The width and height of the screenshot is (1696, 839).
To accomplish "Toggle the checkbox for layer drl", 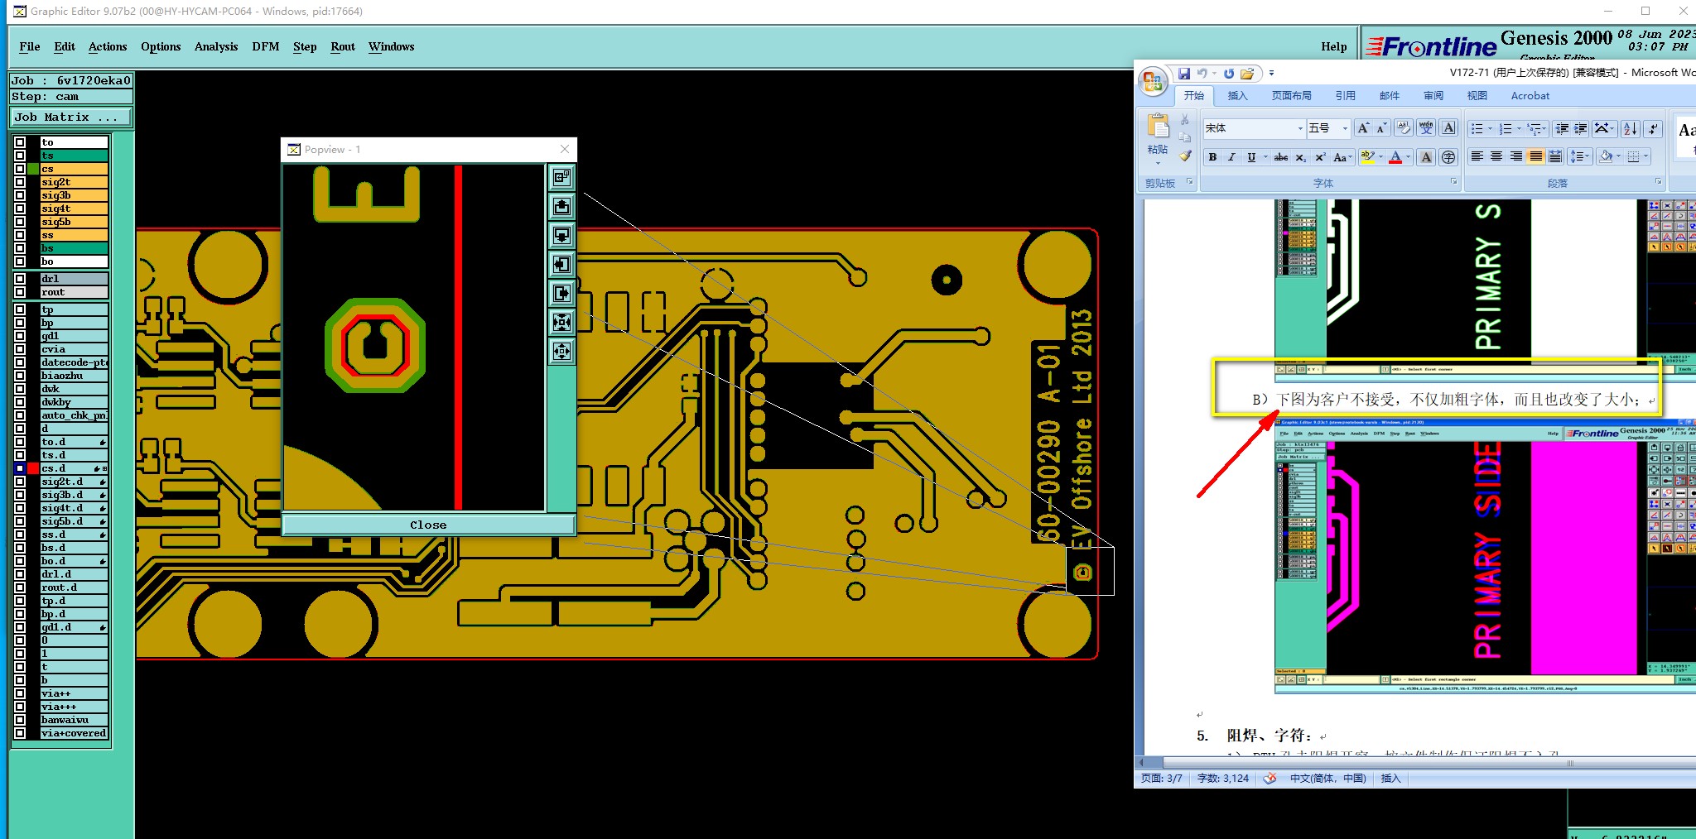I will (x=20, y=279).
